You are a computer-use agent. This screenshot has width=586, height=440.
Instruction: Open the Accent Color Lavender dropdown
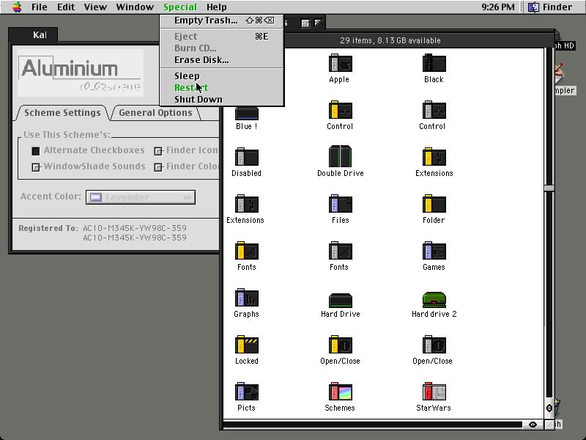tap(141, 197)
